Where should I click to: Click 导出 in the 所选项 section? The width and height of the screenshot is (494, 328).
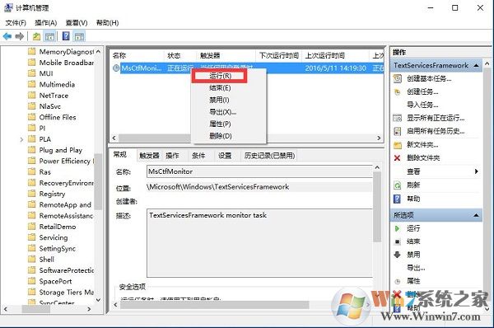coord(416,268)
